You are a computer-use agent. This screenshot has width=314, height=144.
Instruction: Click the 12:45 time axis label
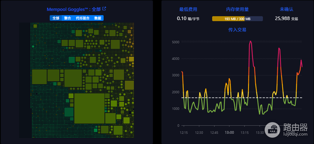tap(214, 132)
